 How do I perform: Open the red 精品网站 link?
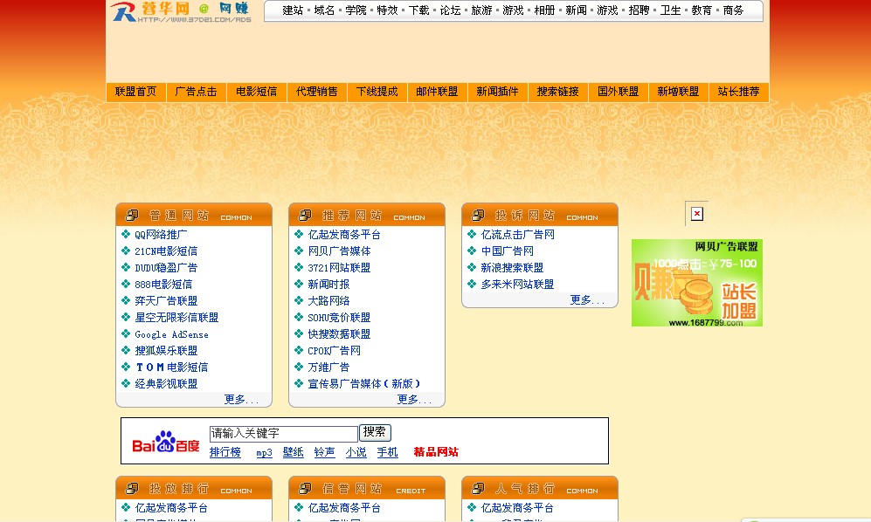[436, 451]
